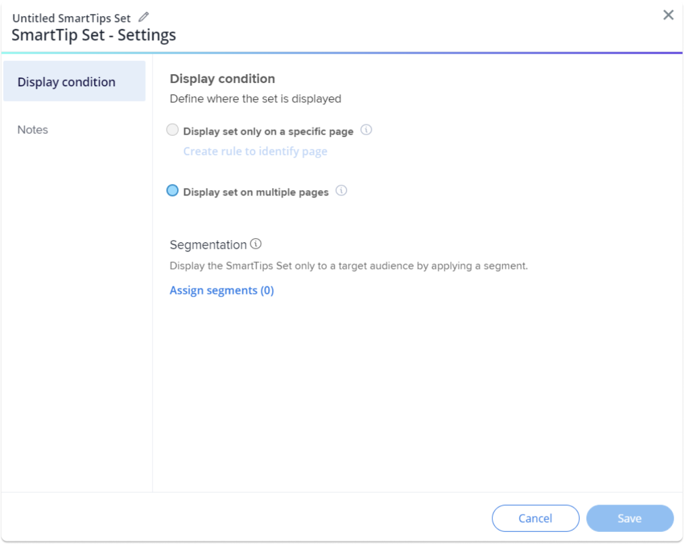This screenshot has height=544, width=684.
Task: Close the SmartTip Set Settings dialog
Action: [668, 15]
